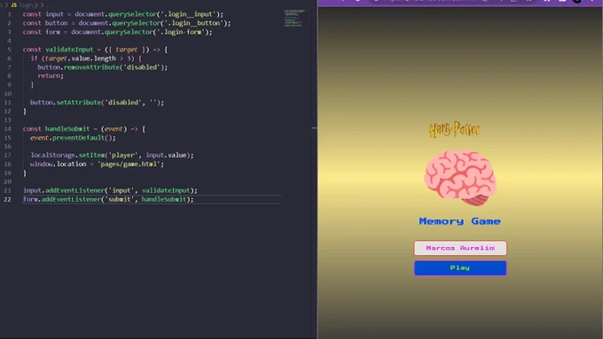The width and height of the screenshot is (603, 339).
Task: Click the handleSubmit function definition line
Action: [84, 129]
